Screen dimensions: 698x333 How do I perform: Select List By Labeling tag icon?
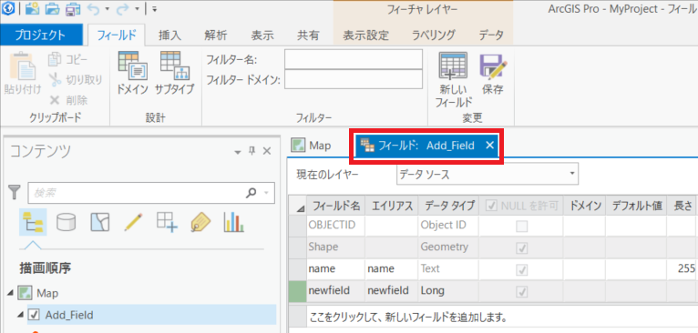pos(200,221)
